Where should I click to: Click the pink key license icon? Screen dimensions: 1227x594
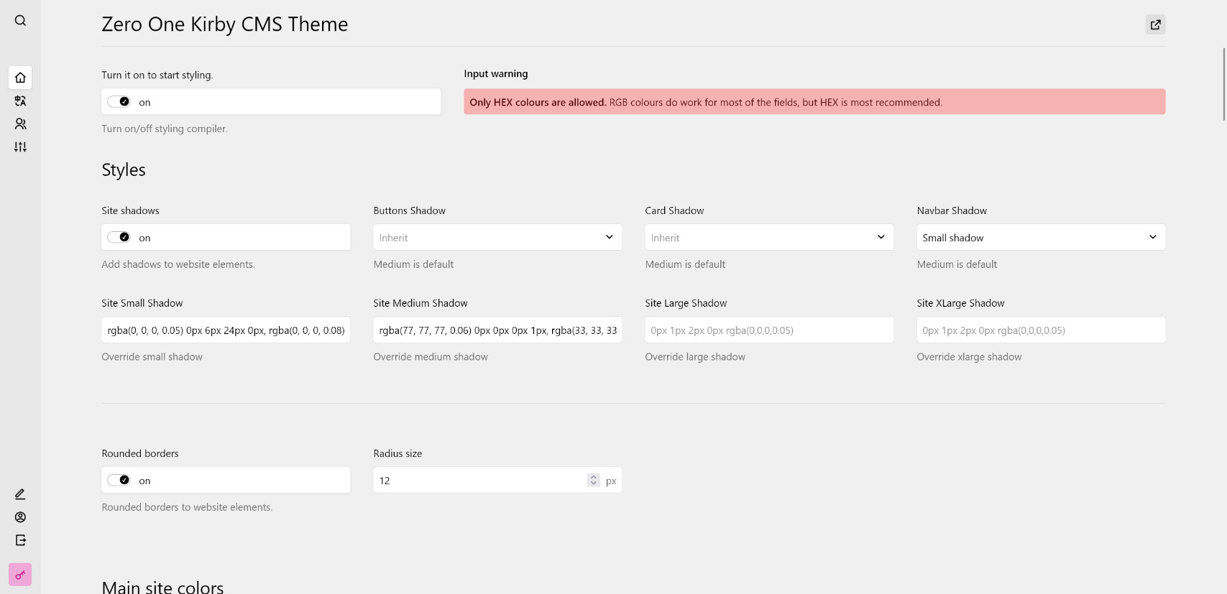click(20, 575)
